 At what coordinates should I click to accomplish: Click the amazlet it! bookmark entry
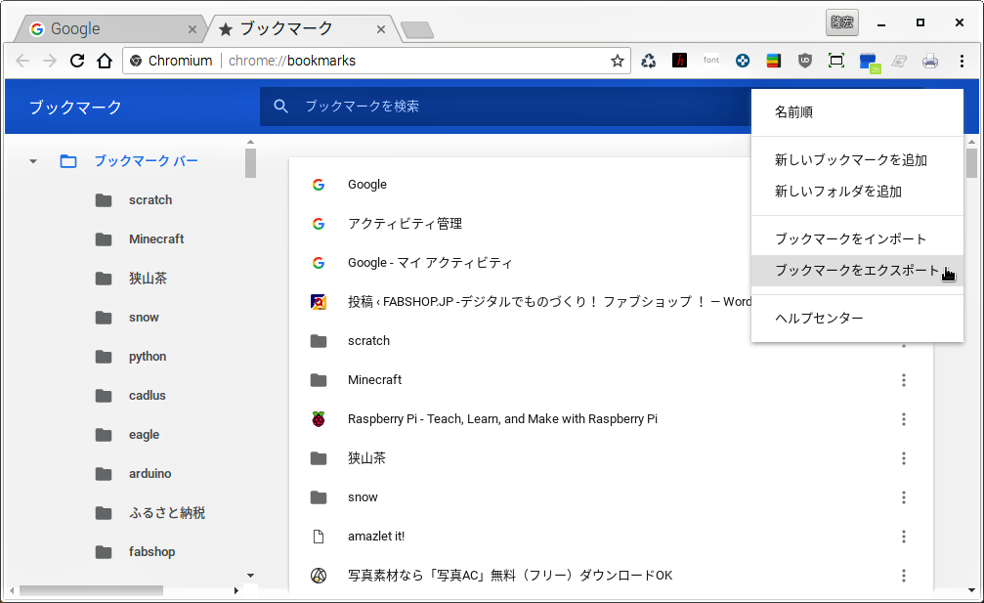(376, 537)
